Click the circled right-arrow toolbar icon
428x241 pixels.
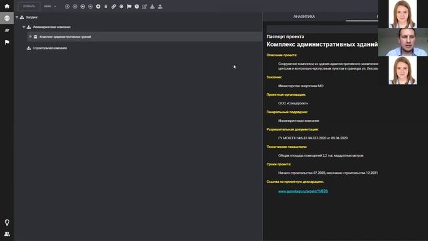(90, 6)
